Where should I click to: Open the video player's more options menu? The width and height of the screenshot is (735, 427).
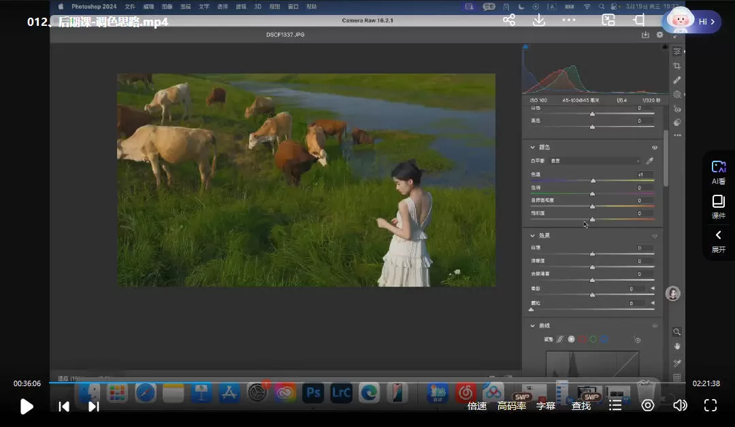tap(568, 20)
